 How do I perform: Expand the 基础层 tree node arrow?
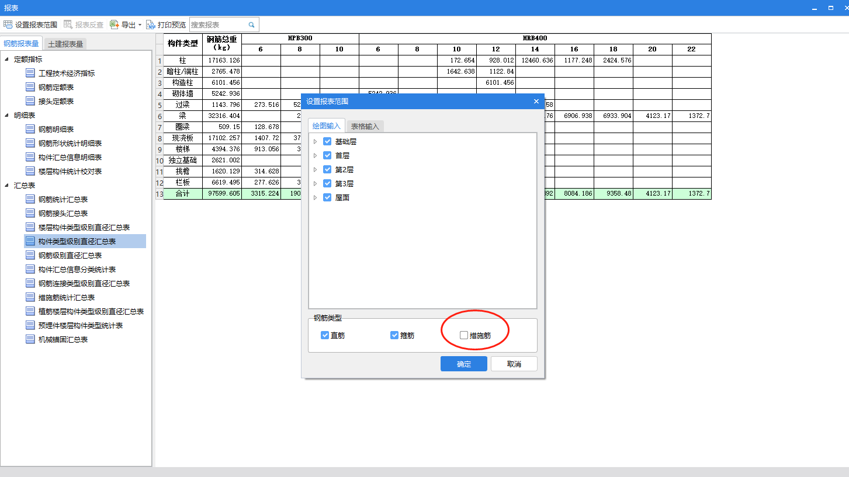pyautogui.click(x=316, y=141)
